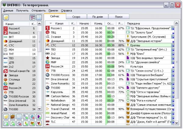183x129 pixels.
Task: Click the channel list scroll down arrow
Action: pyautogui.click(x=39, y=109)
